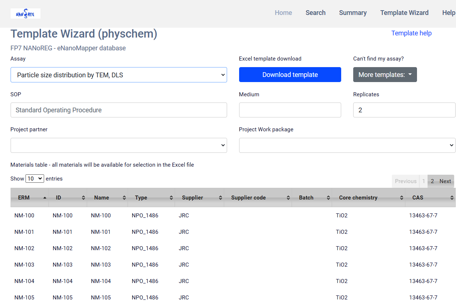Sort table by ID column
The width and height of the screenshot is (456, 306).
pos(68,198)
